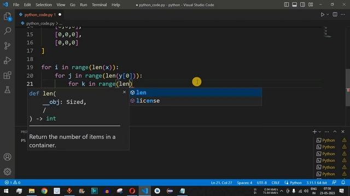Customize layout icon in title bar
The width and height of the screenshot is (350, 196).
coord(311,5)
